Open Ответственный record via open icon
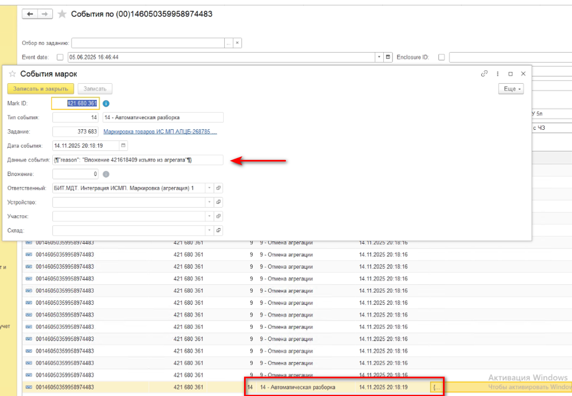 click(218, 188)
